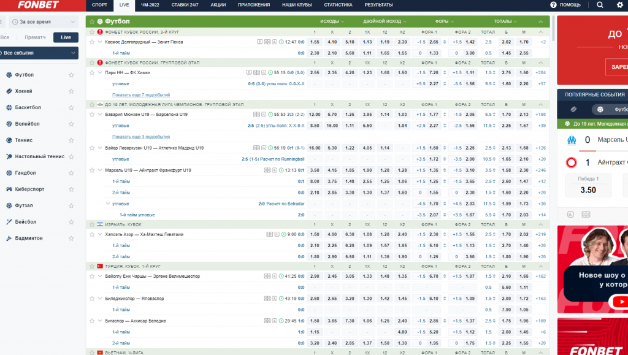This screenshot has height=355, width=628.
Task: Open the ФОРЫ column selector in header
Action: click(443, 21)
